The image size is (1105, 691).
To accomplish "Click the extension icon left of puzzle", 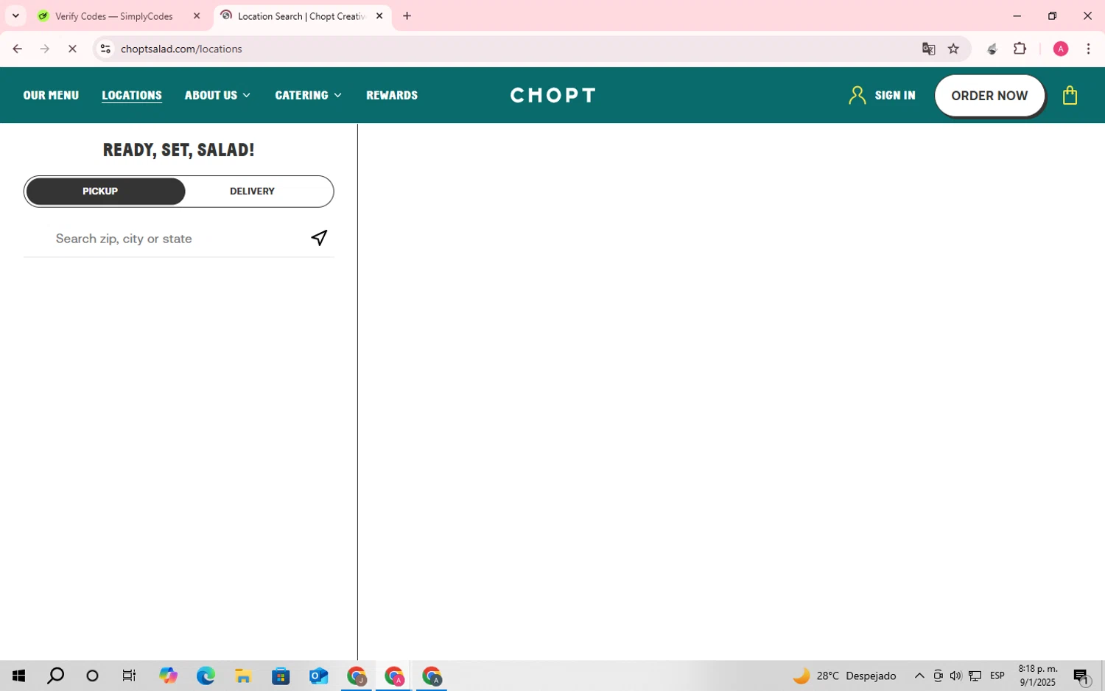I will (992, 49).
